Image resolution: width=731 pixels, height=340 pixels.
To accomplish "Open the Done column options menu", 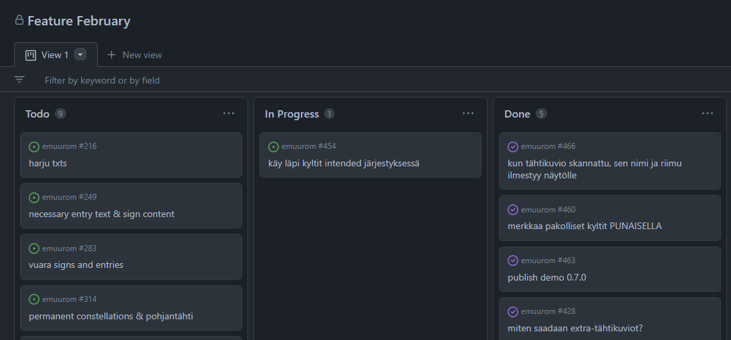I will click(x=707, y=114).
